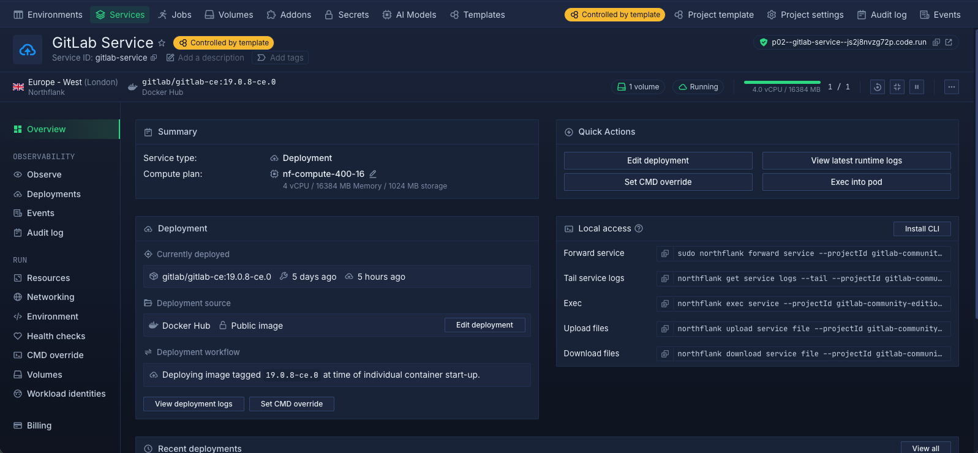Viewport: 978px width, 453px height.
Task: Open Audit log in the top navigation
Action: coord(882,15)
